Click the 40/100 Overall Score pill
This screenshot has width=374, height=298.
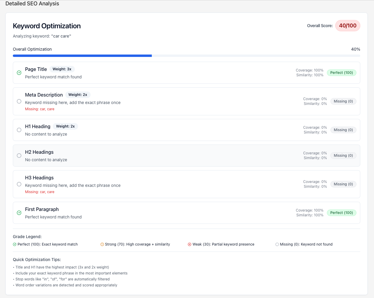(348, 26)
